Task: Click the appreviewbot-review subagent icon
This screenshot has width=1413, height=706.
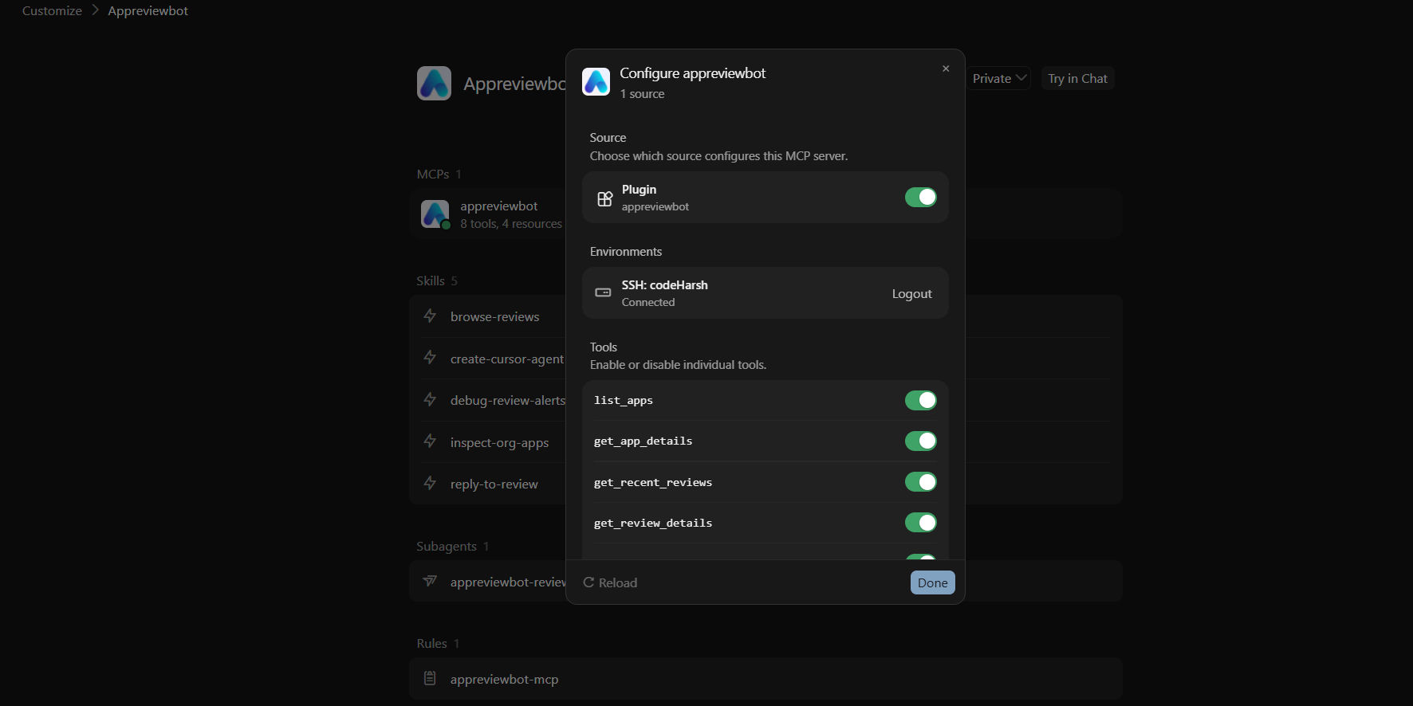Action: tap(430, 581)
